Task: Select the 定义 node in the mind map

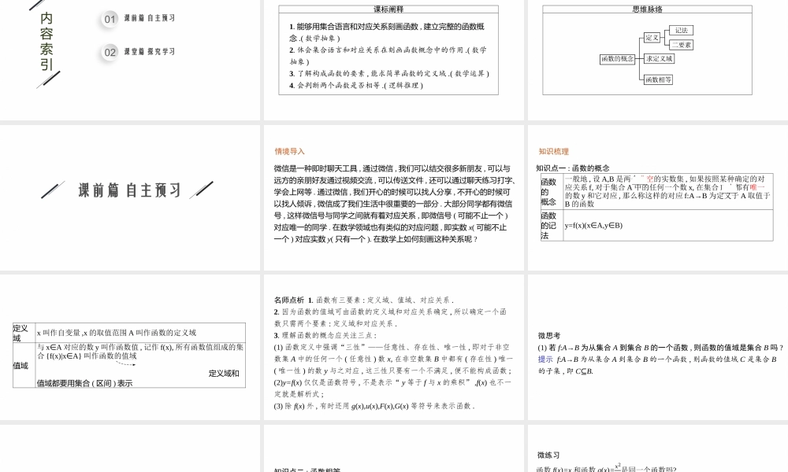Action: (652, 38)
